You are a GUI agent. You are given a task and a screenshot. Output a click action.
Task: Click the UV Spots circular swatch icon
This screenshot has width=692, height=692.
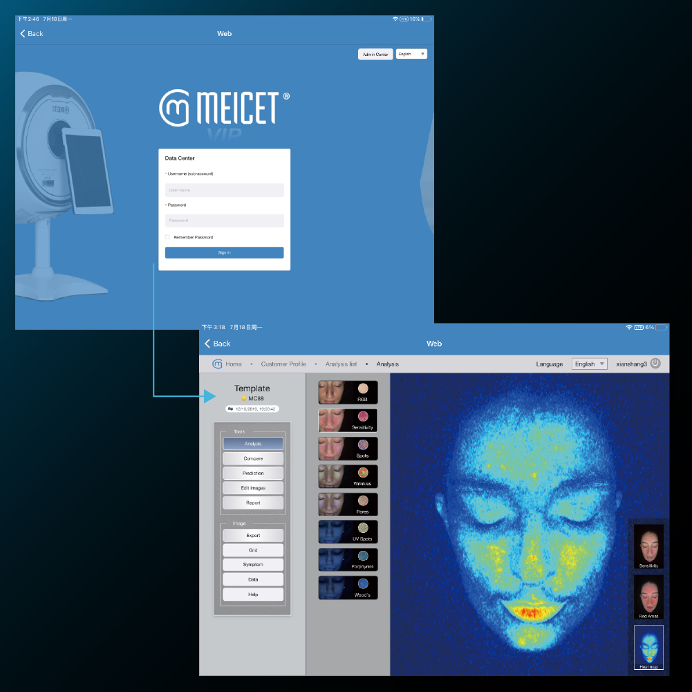[x=363, y=528]
